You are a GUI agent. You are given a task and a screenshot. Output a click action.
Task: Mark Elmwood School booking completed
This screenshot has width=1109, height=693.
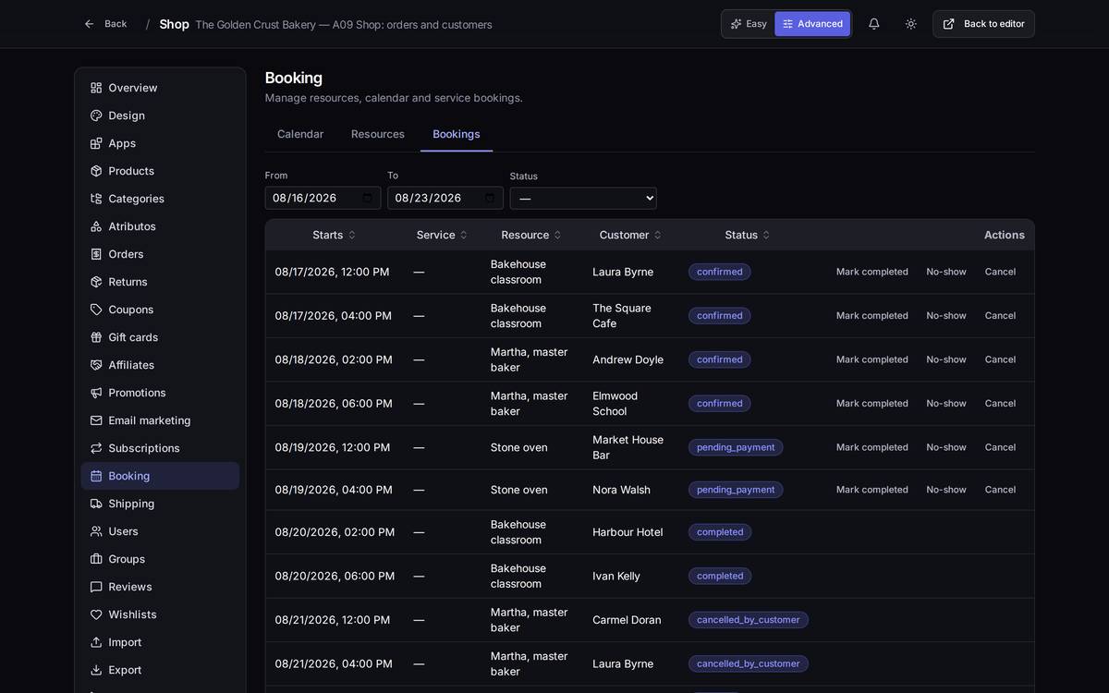coord(872,404)
